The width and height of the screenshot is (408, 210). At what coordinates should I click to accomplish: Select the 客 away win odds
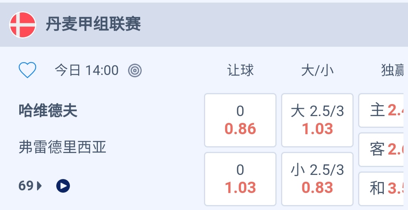coord(383,150)
